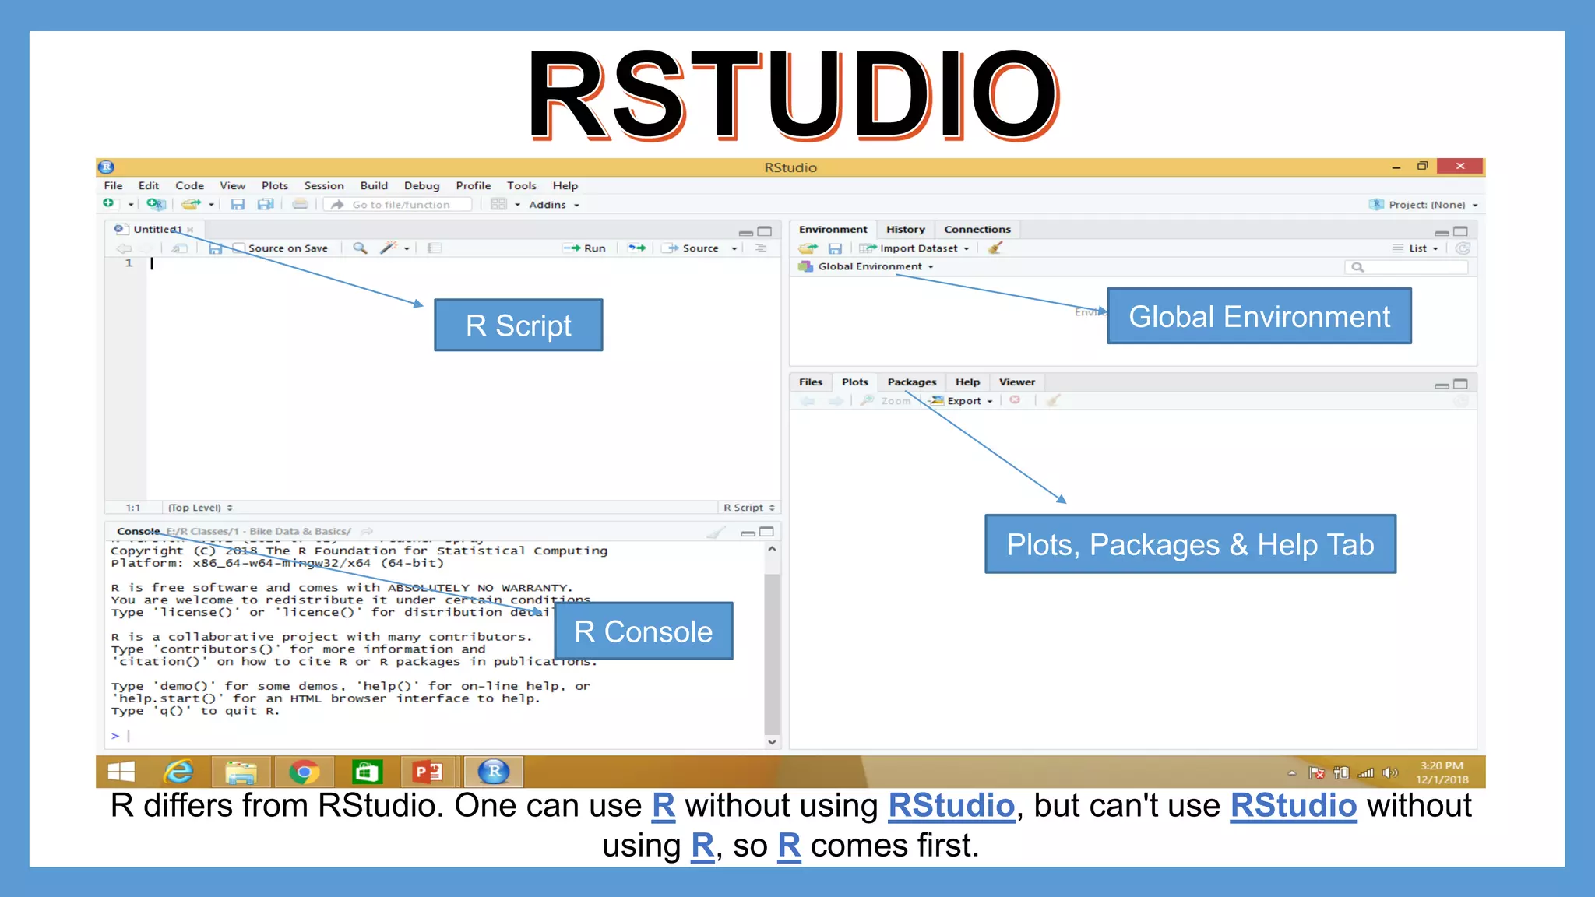
Task: Clear the workspace with the broom icon
Action: (995, 248)
